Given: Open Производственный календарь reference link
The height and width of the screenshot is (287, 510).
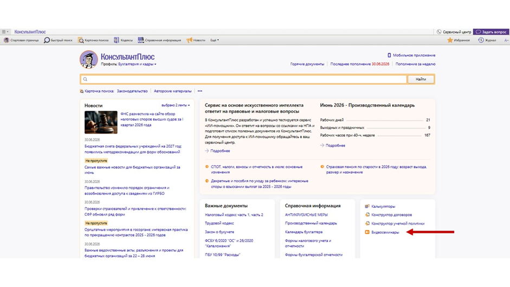Looking at the screenshot, I should click(x=311, y=224).
